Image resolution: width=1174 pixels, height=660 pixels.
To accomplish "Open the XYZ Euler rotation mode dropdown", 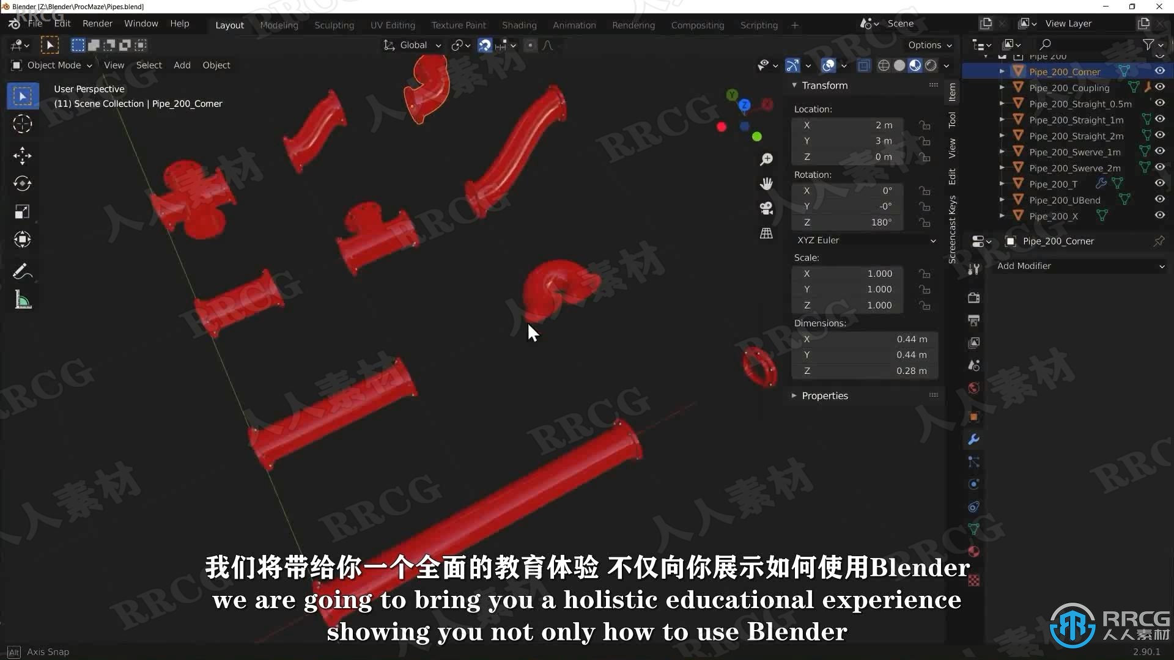I will tap(865, 240).
